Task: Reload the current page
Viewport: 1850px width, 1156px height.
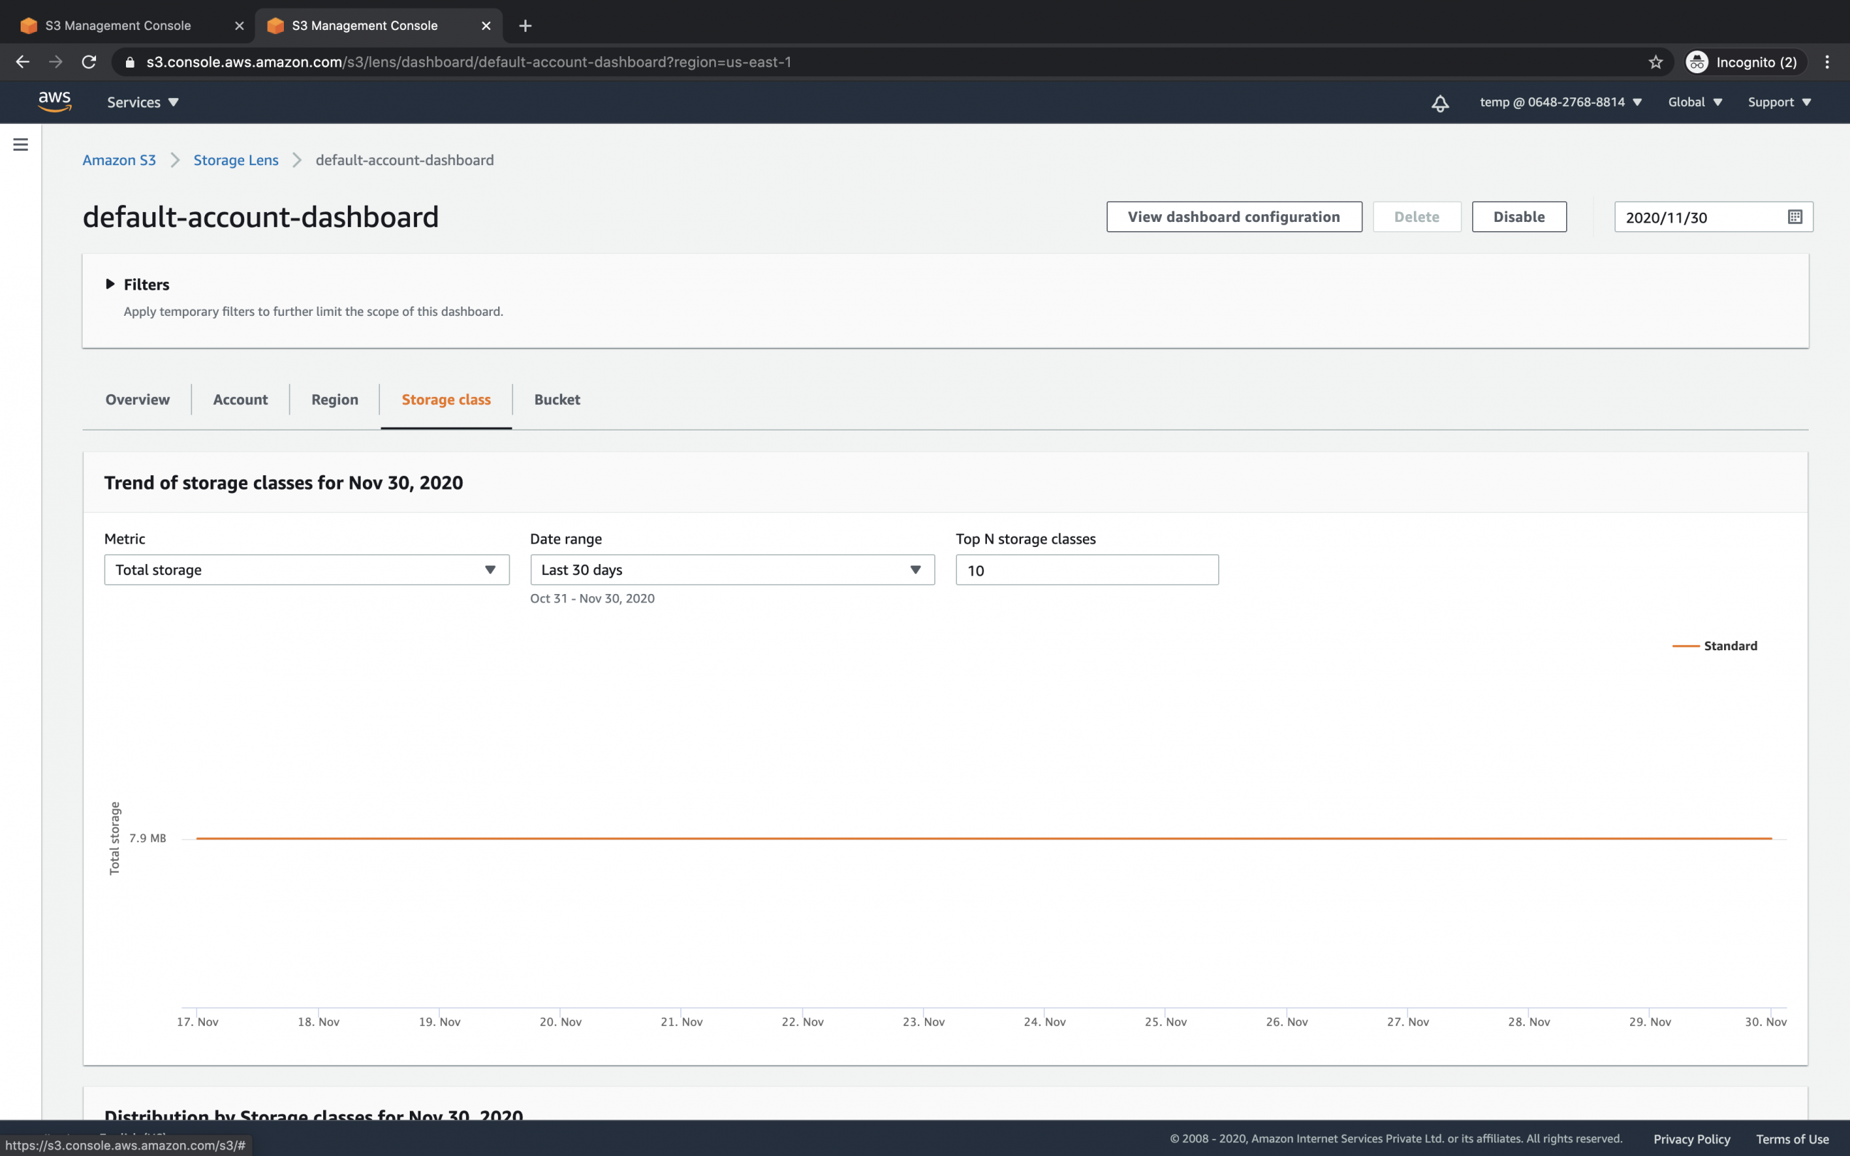Action: tap(89, 62)
